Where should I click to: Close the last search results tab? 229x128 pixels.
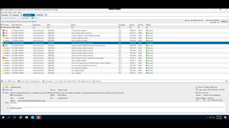(46, 15)
